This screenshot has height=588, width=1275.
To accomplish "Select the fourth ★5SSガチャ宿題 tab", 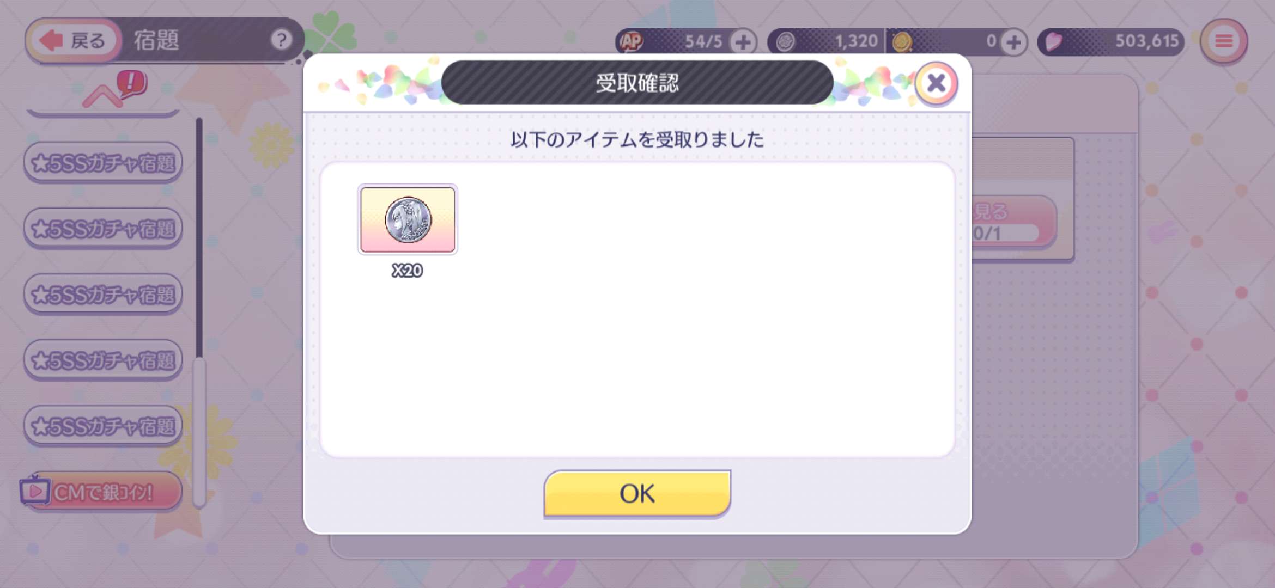I will (x=103, y=360).
